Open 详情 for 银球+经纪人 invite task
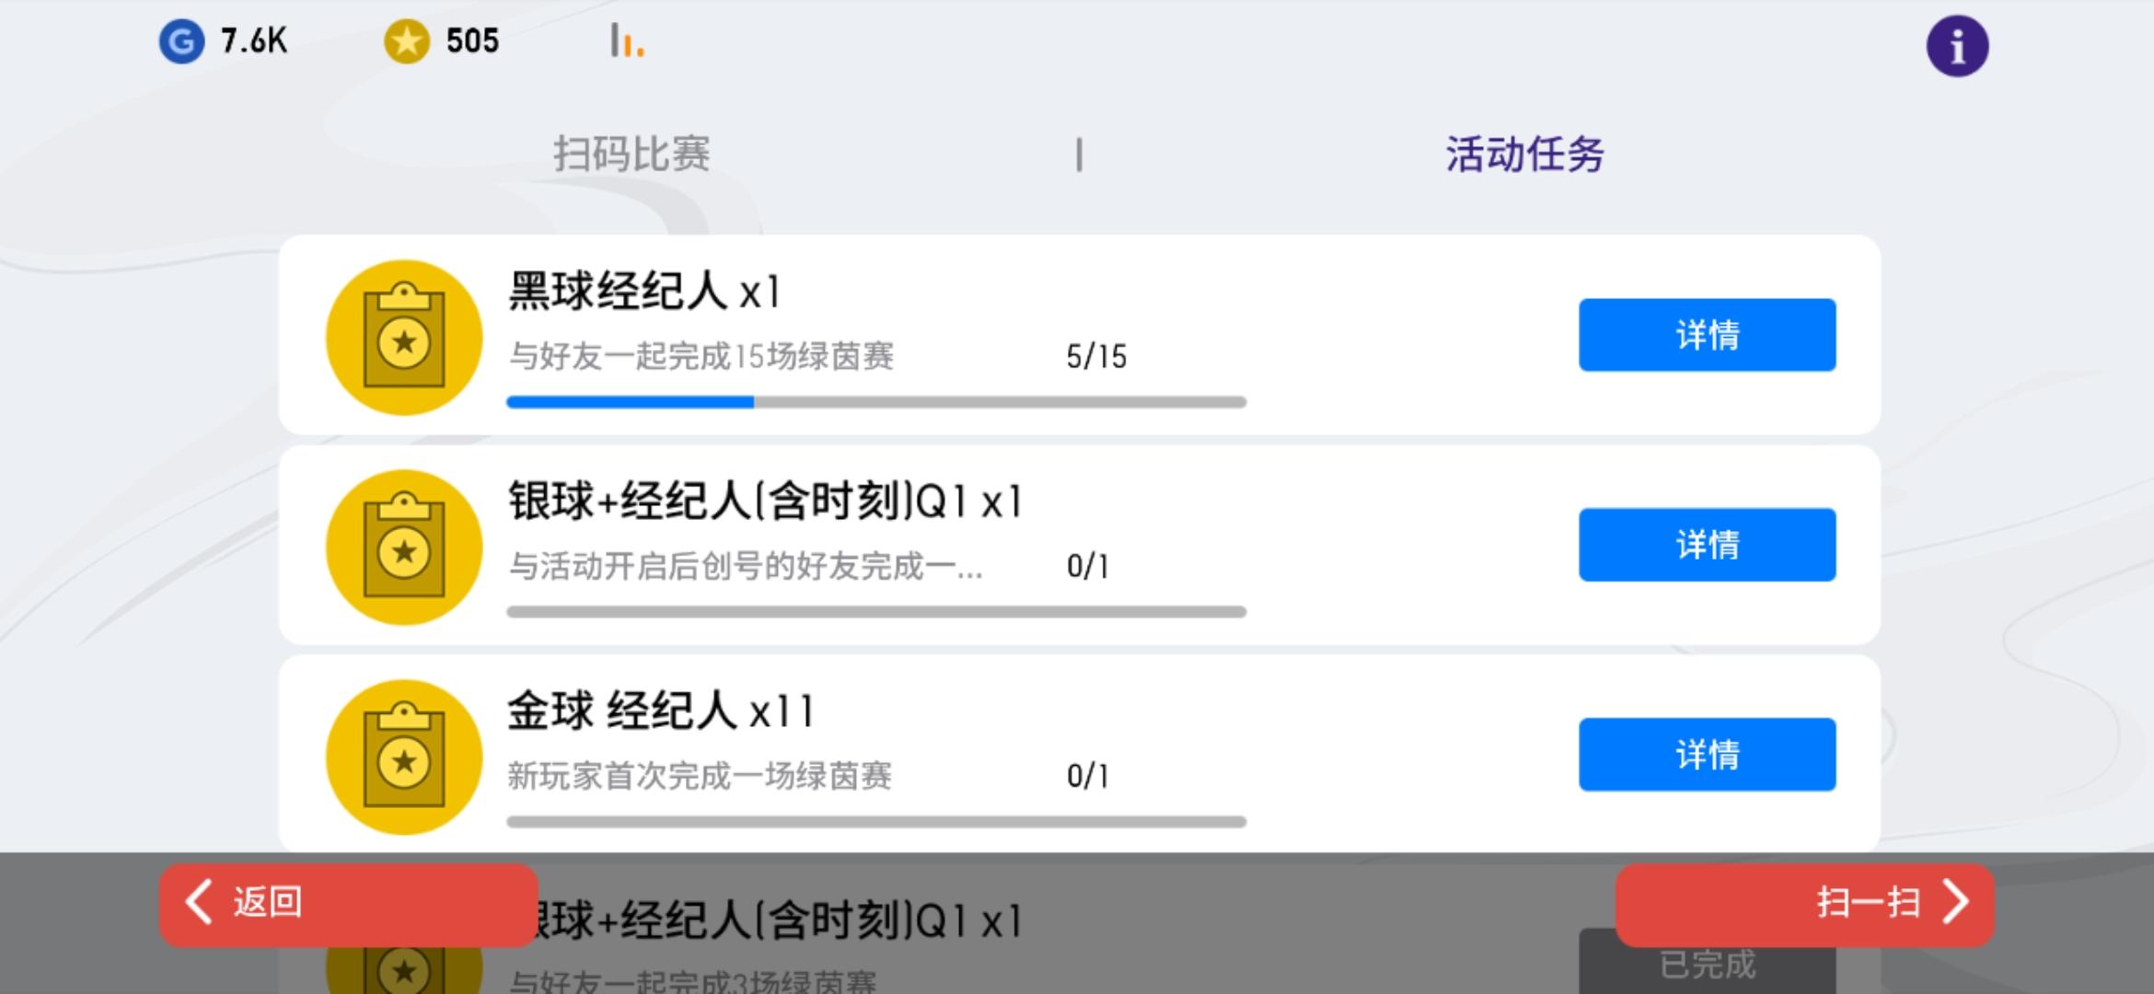Viewport: 2154px width, 994px height. pyautogui.click(x=1708, y=545)
